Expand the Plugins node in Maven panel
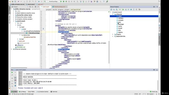 [113, 34]
